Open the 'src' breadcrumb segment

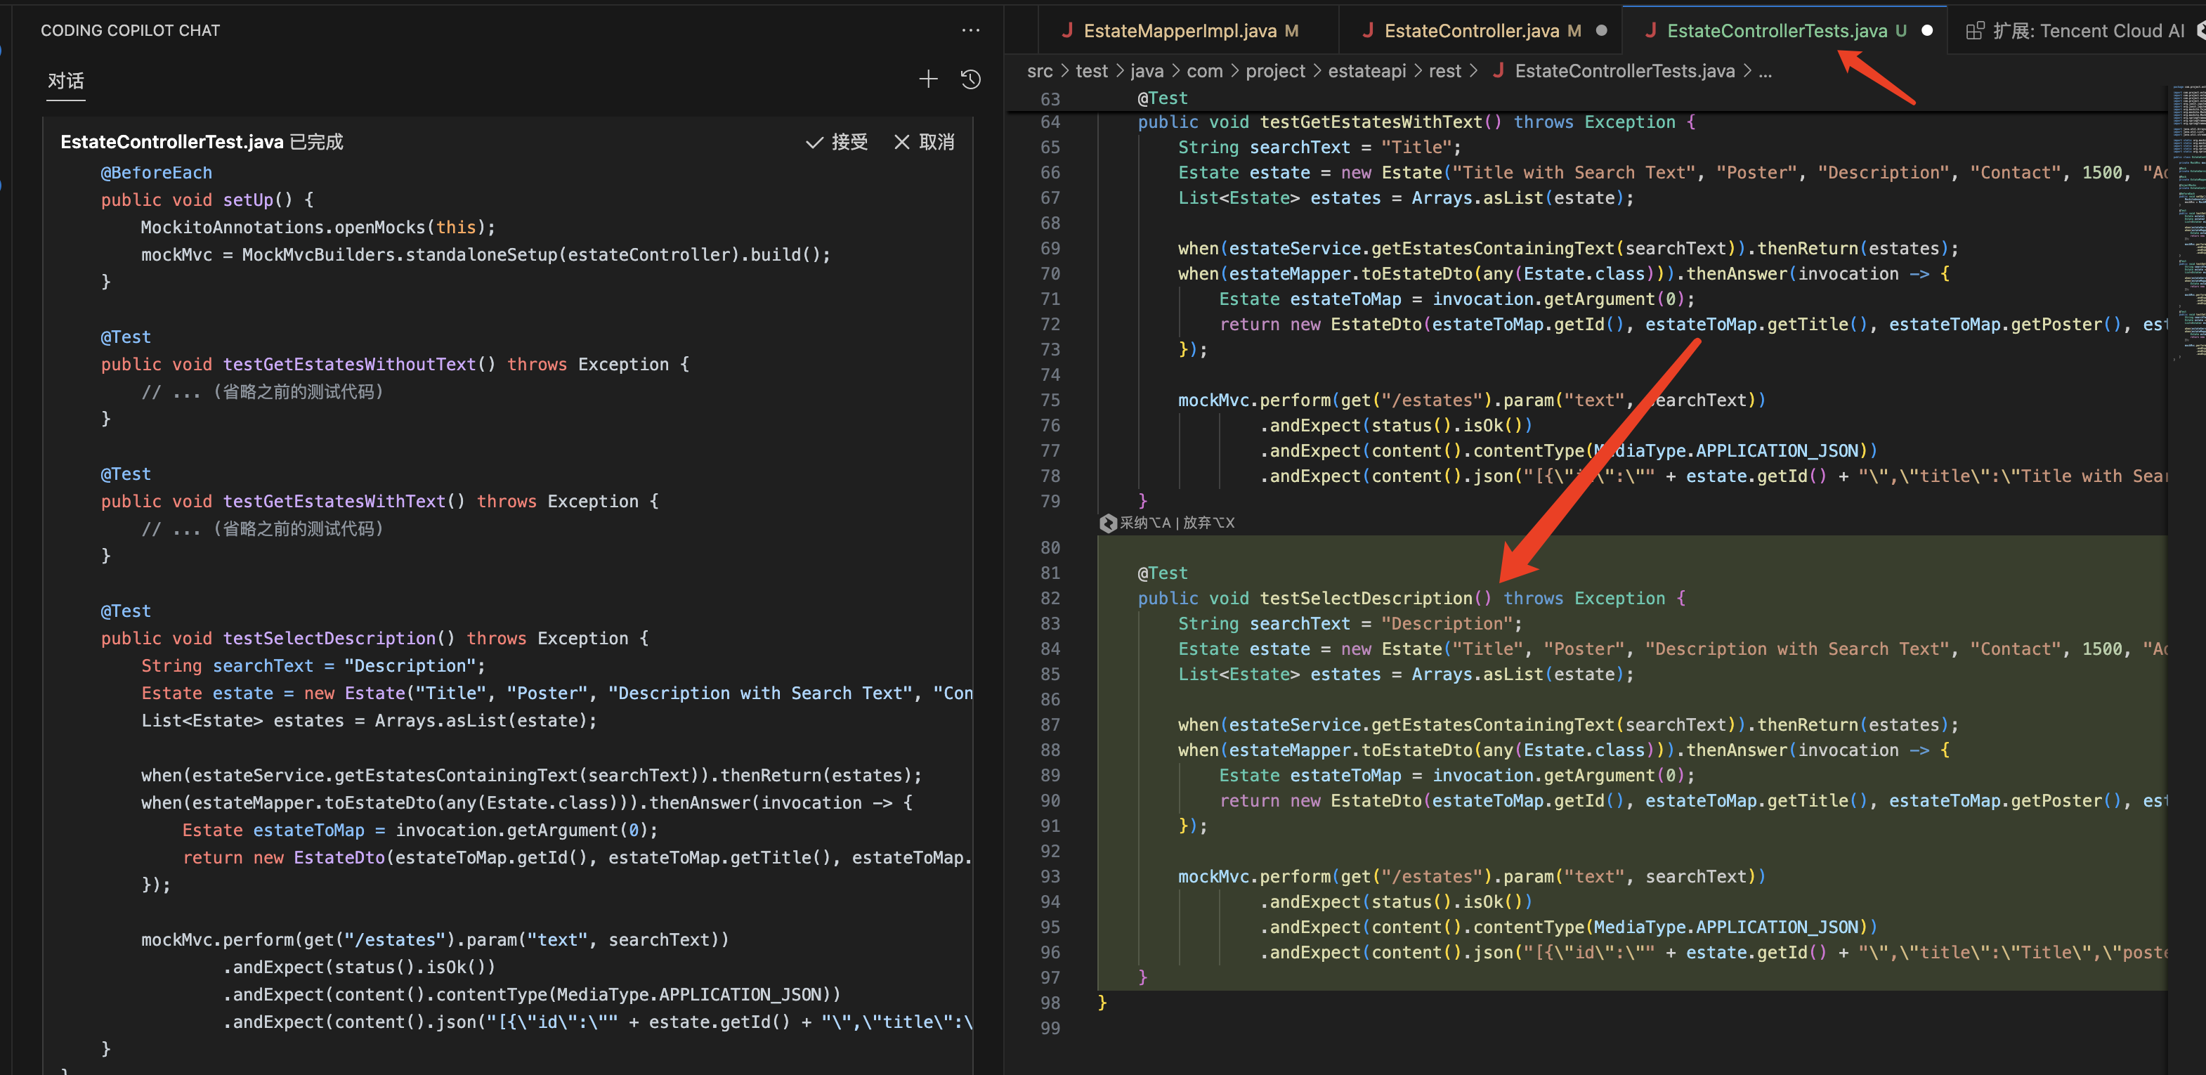1040,71
